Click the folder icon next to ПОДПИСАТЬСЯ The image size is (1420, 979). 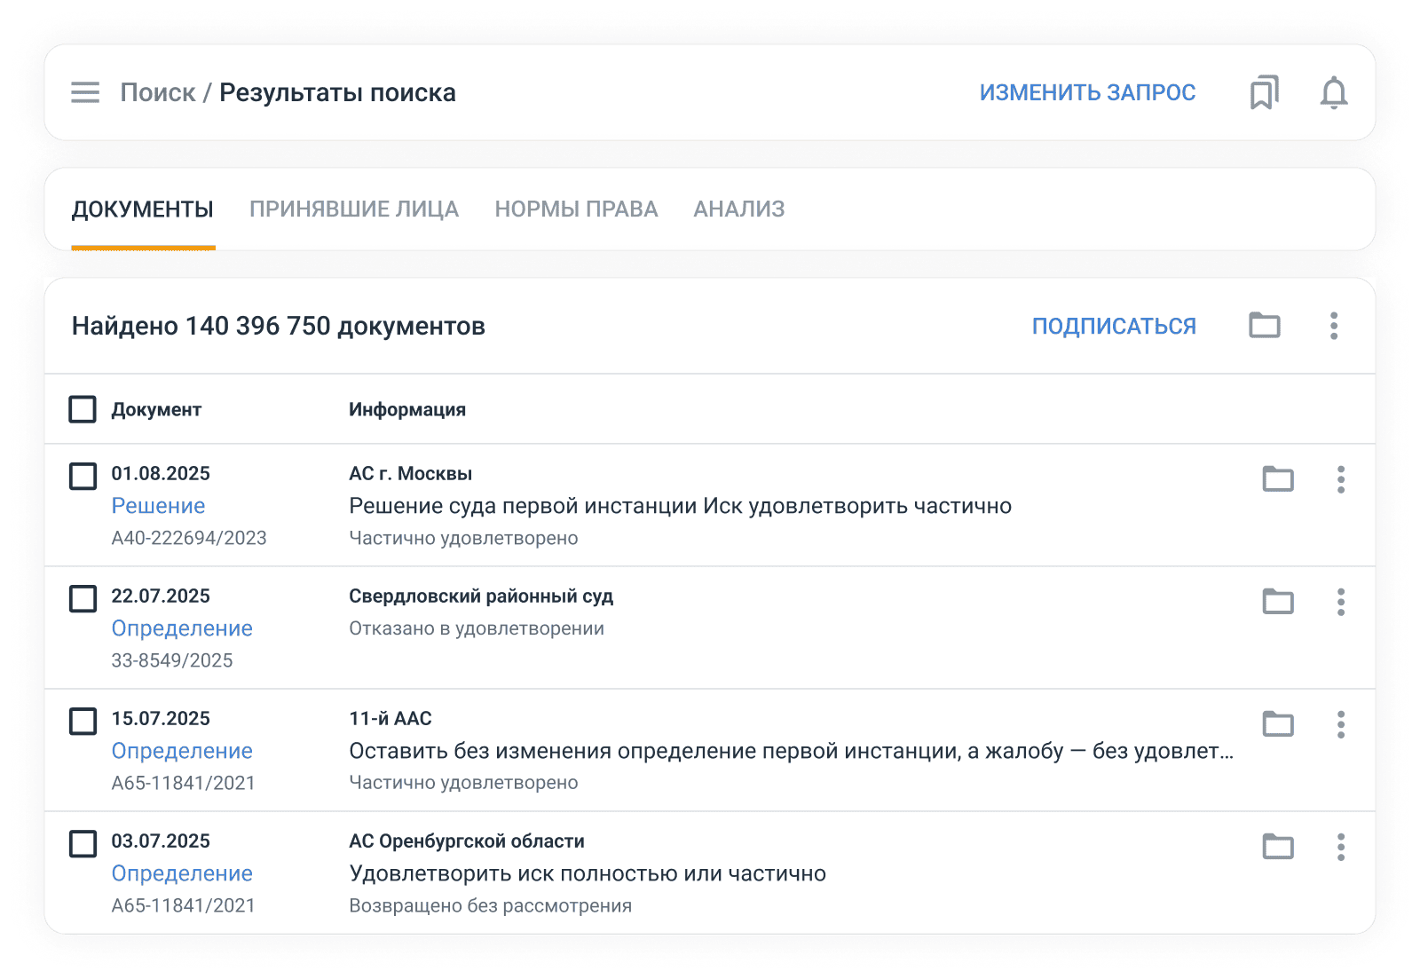click(x=1266, y=325)
